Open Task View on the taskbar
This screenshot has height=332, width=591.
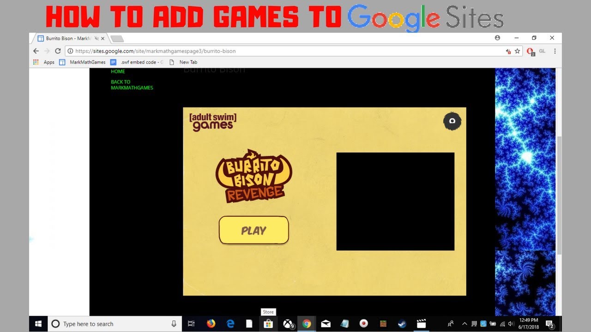click(x=191, y=324)
